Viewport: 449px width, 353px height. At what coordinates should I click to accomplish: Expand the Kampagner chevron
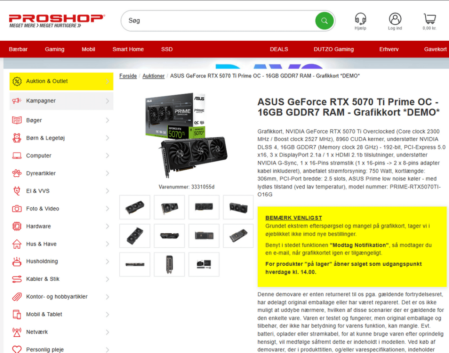pos(107,101)
